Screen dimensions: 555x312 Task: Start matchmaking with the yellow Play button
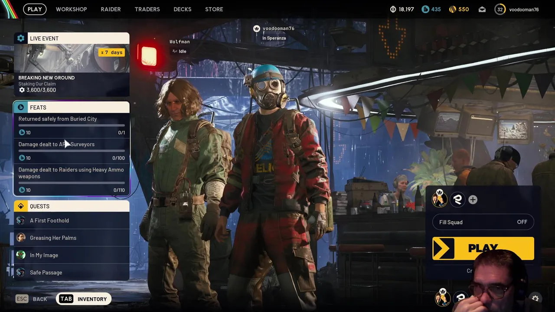[483, 248]
